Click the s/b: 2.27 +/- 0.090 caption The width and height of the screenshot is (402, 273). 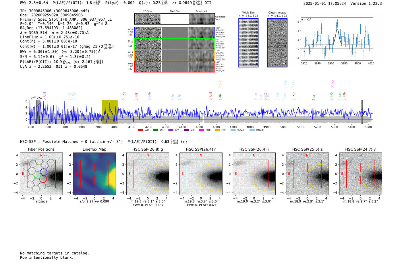coord(94,201)
